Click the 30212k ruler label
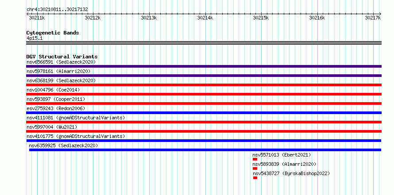394x195 pixels. pyautogui.click(x=93, y=18)
